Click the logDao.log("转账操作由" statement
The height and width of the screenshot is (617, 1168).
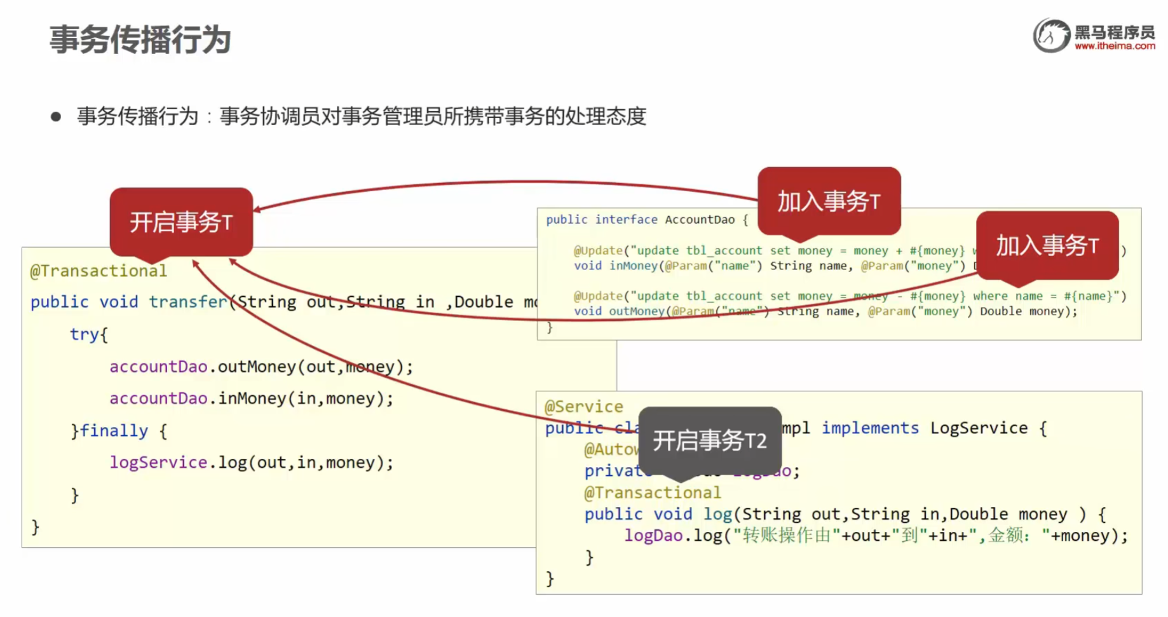876,536
